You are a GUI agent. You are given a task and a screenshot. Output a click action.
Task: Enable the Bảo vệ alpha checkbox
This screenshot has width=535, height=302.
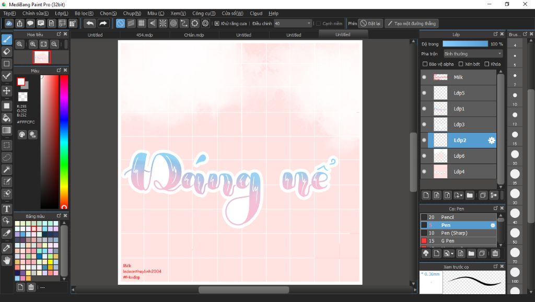(x=425, y=64)
